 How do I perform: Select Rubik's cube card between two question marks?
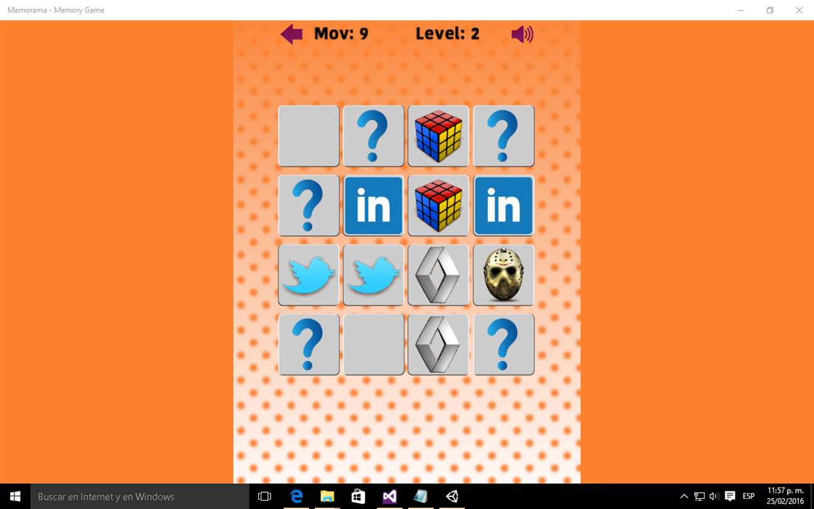click(x=438, y=136)
